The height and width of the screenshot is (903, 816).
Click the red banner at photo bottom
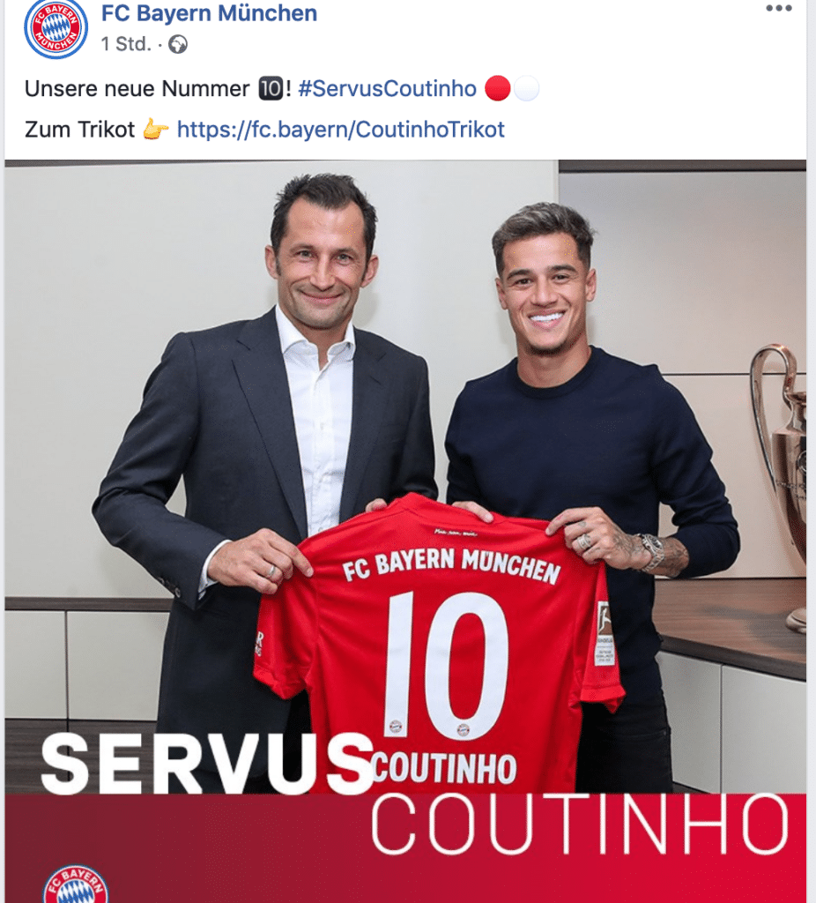point(405,848)
